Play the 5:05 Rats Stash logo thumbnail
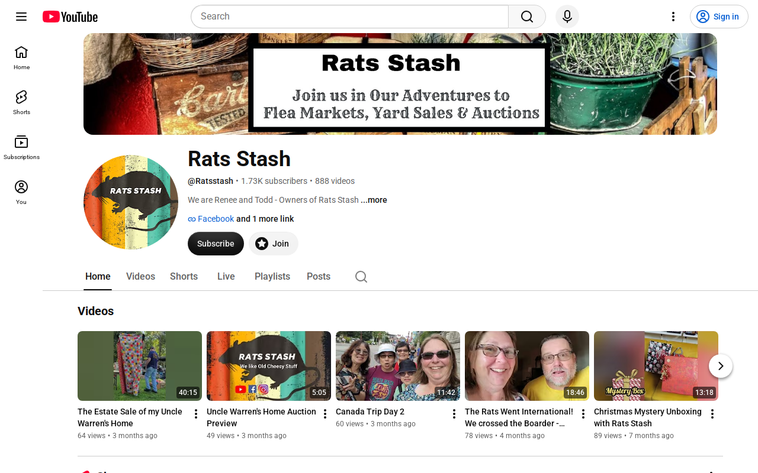Image resolution: width=758 pixels, height=473 pixels. [269, 366]
